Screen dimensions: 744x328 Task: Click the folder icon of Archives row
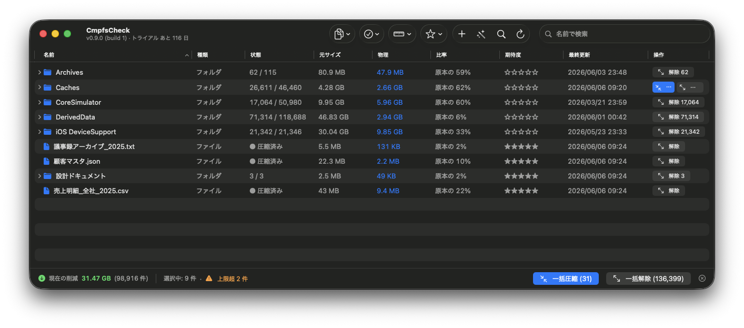[x=47, y=72]
